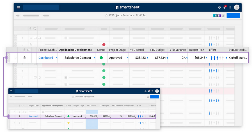Open apps grid in Application Development window
Screen dimensions: 252x132
pyautogui.click(x=152, y=91)
